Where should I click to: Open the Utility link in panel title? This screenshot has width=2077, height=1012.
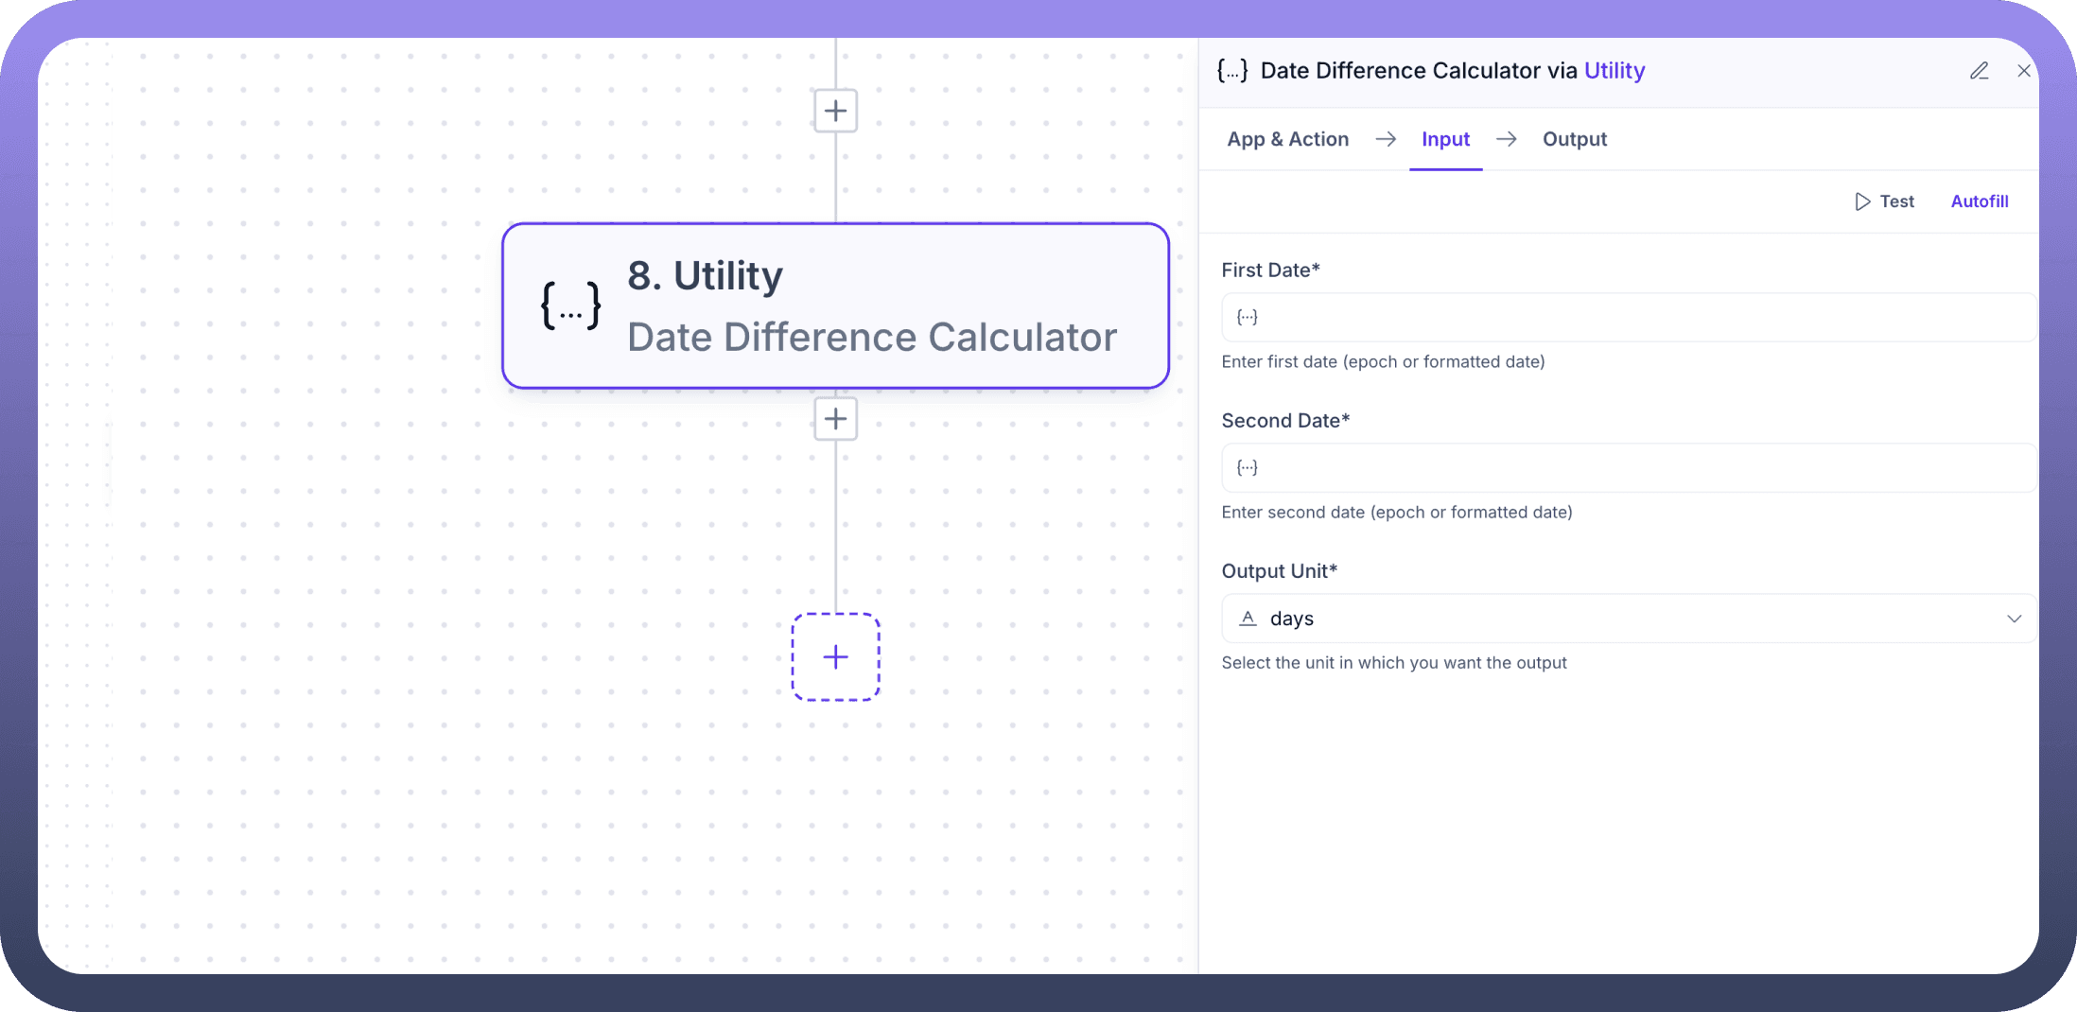[x=1614, y=71]
